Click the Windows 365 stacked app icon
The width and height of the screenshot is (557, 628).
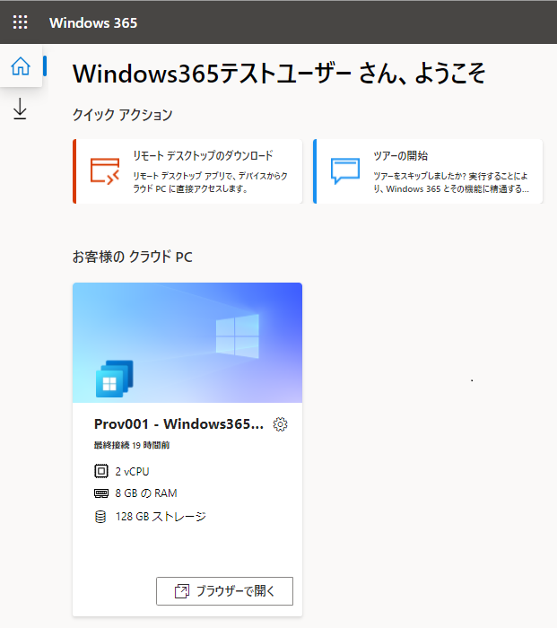click(115, 379)
